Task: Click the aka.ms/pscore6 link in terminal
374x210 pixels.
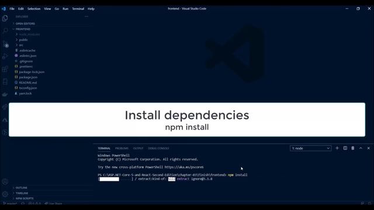Action: [x=184, y=167]
